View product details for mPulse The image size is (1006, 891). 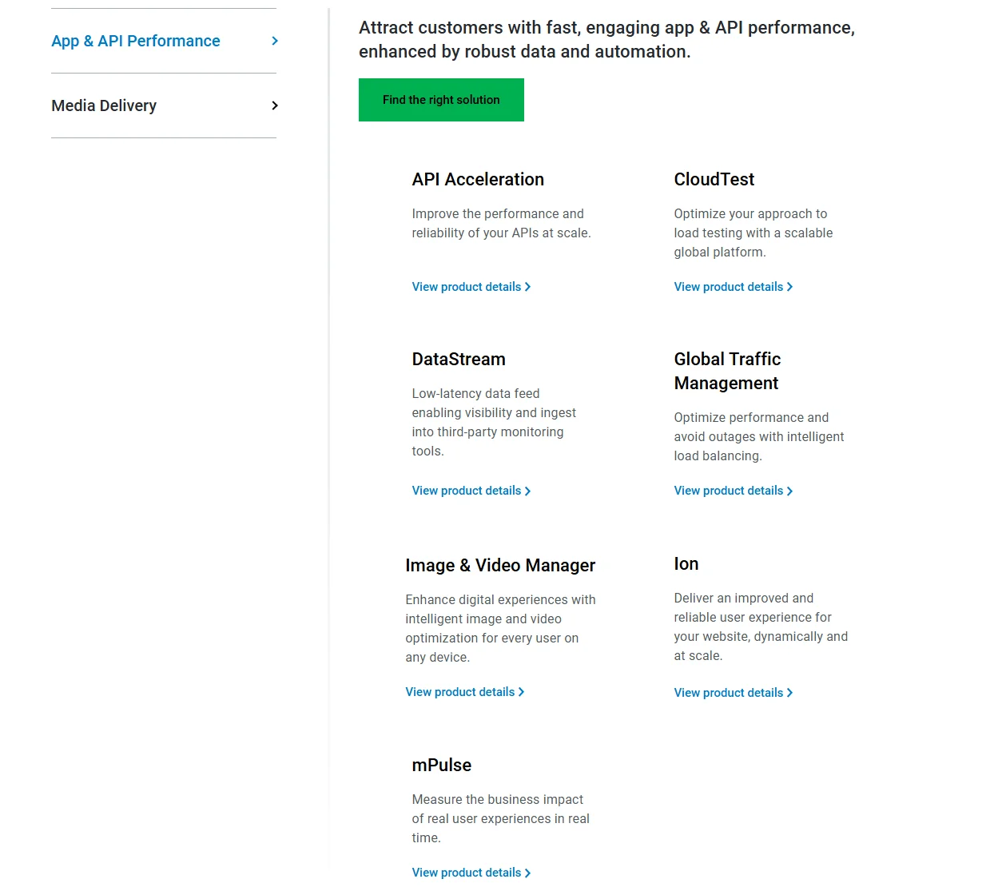pos(471,873)
